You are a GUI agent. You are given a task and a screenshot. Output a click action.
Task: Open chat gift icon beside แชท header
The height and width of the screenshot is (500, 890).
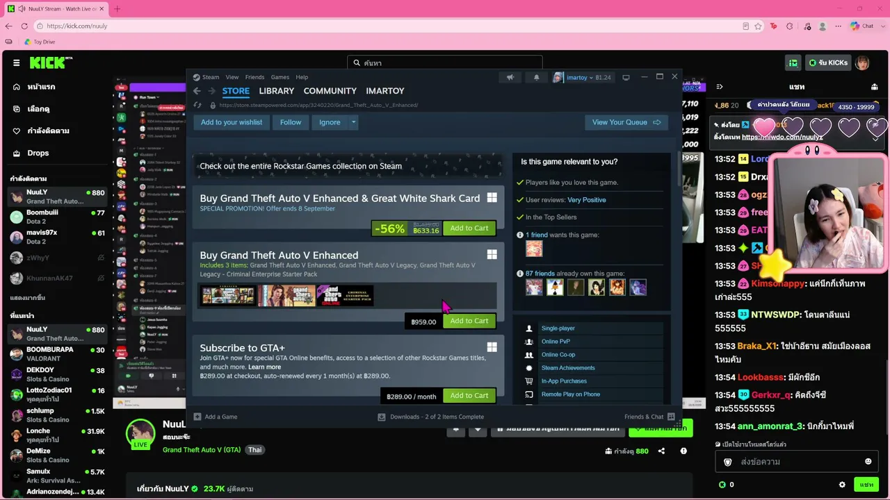[x=874, y=87]
